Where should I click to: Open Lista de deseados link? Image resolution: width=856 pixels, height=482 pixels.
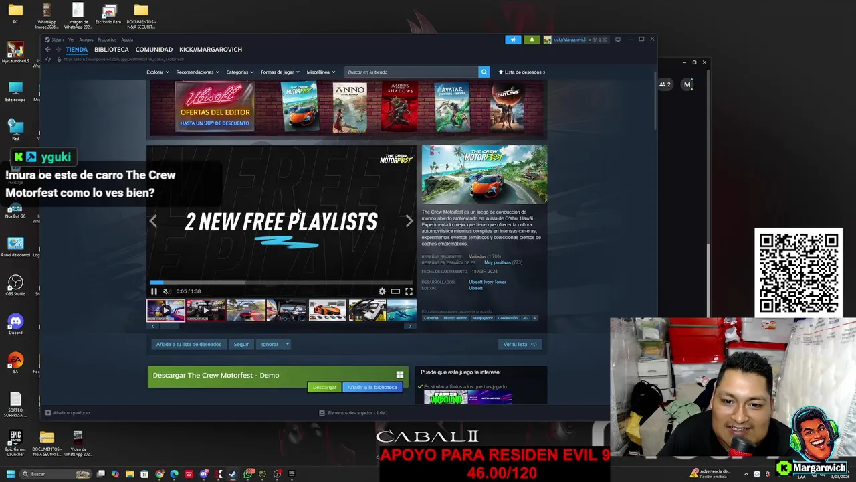(x=522, y=72)
